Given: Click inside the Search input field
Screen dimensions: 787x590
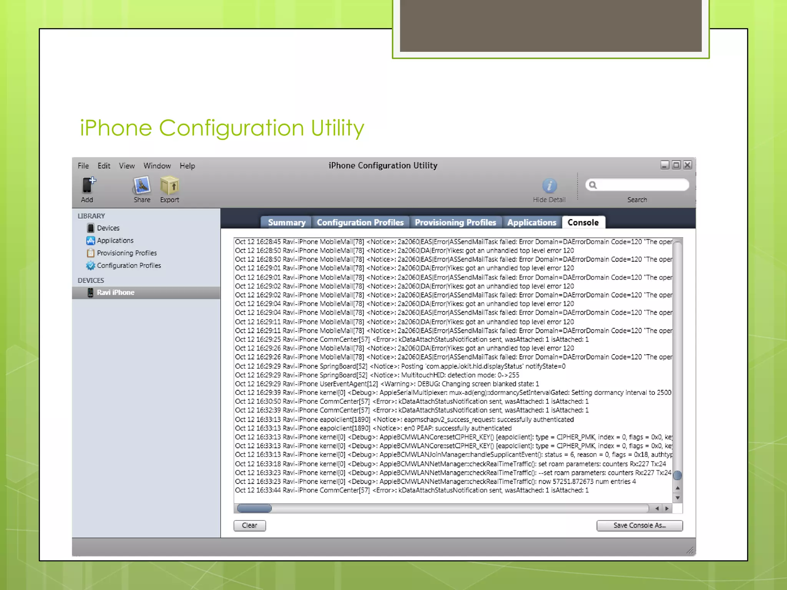Looking at the screenshot, I should tap(637, 185).
